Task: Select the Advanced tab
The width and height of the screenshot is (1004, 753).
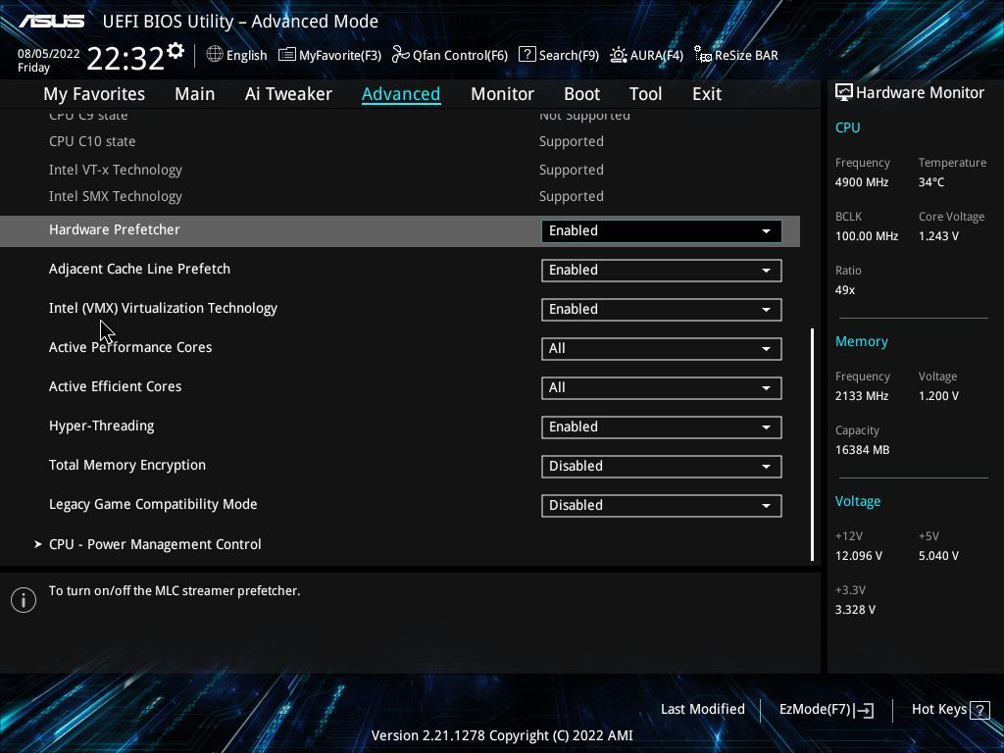Action: [401, 94]
